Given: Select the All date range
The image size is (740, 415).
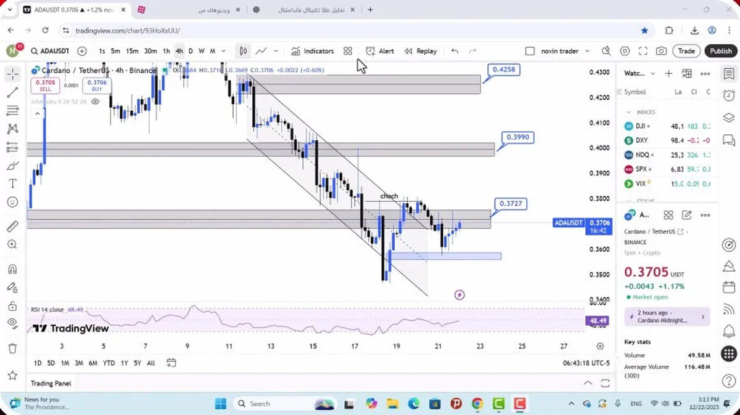Looking at the screenshot, I should (x=151, y=363).
